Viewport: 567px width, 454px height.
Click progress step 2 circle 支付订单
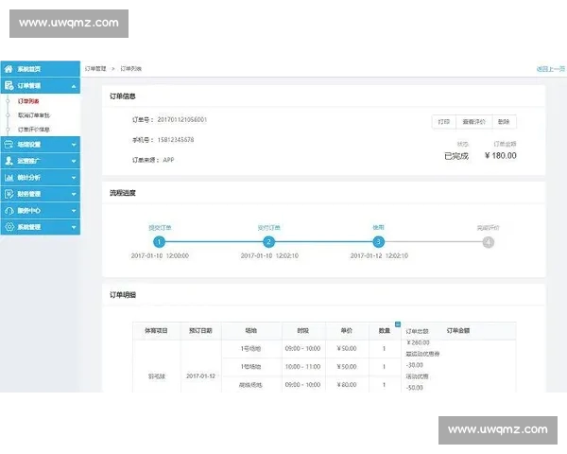coord(268,242)
